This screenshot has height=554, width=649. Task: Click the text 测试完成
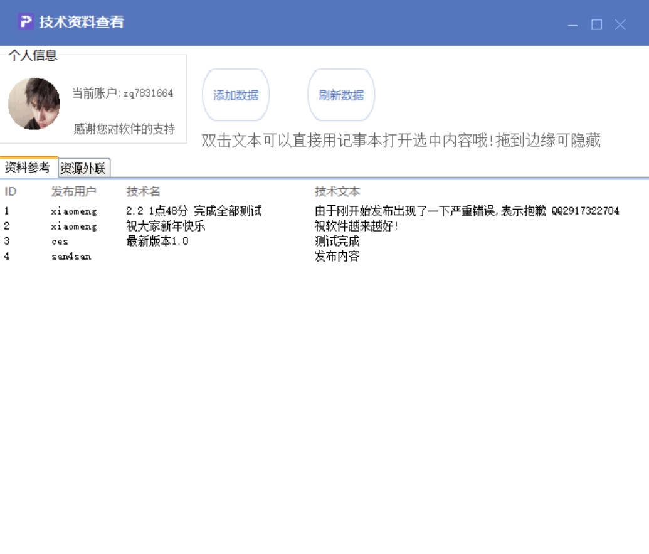click(337, 241)
